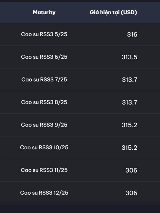The image size is (160, 213).
Task: Click the Giá hiện tại (USD) header
Action: (x=113, y=12)
